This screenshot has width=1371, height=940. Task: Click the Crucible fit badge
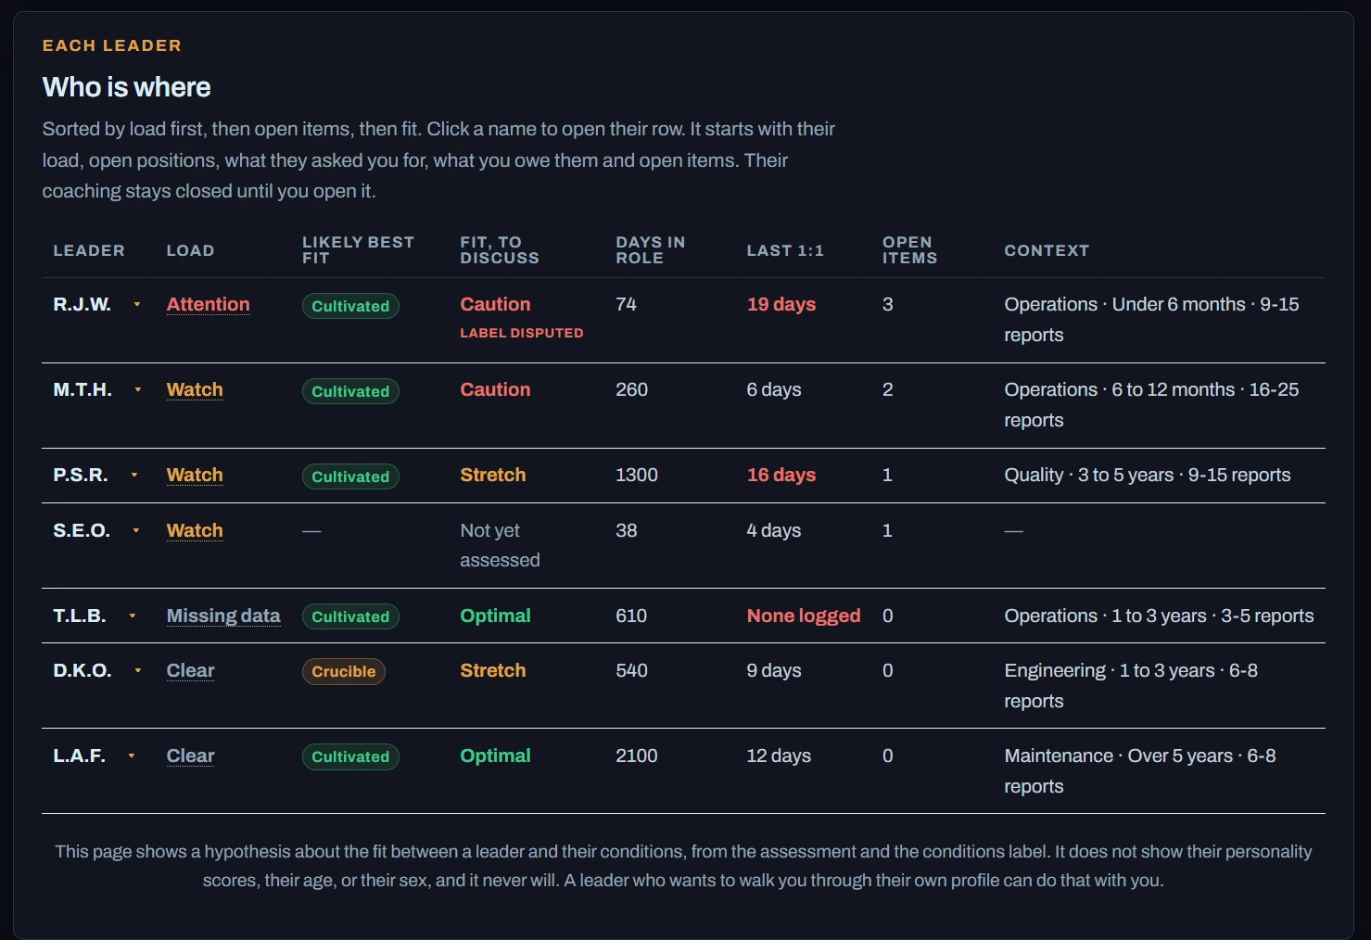(x=344, y=671)
